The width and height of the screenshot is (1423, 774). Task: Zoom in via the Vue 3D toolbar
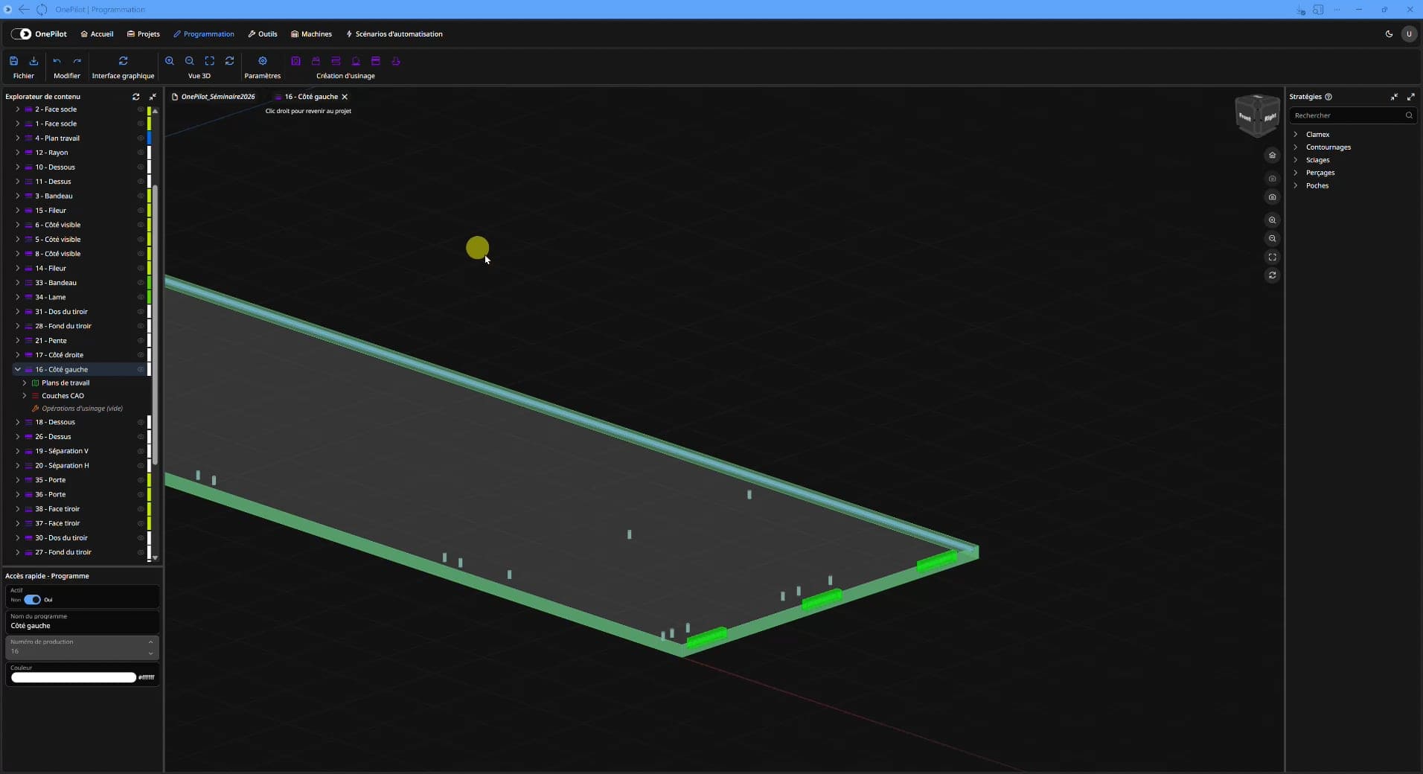pos(170,61)
